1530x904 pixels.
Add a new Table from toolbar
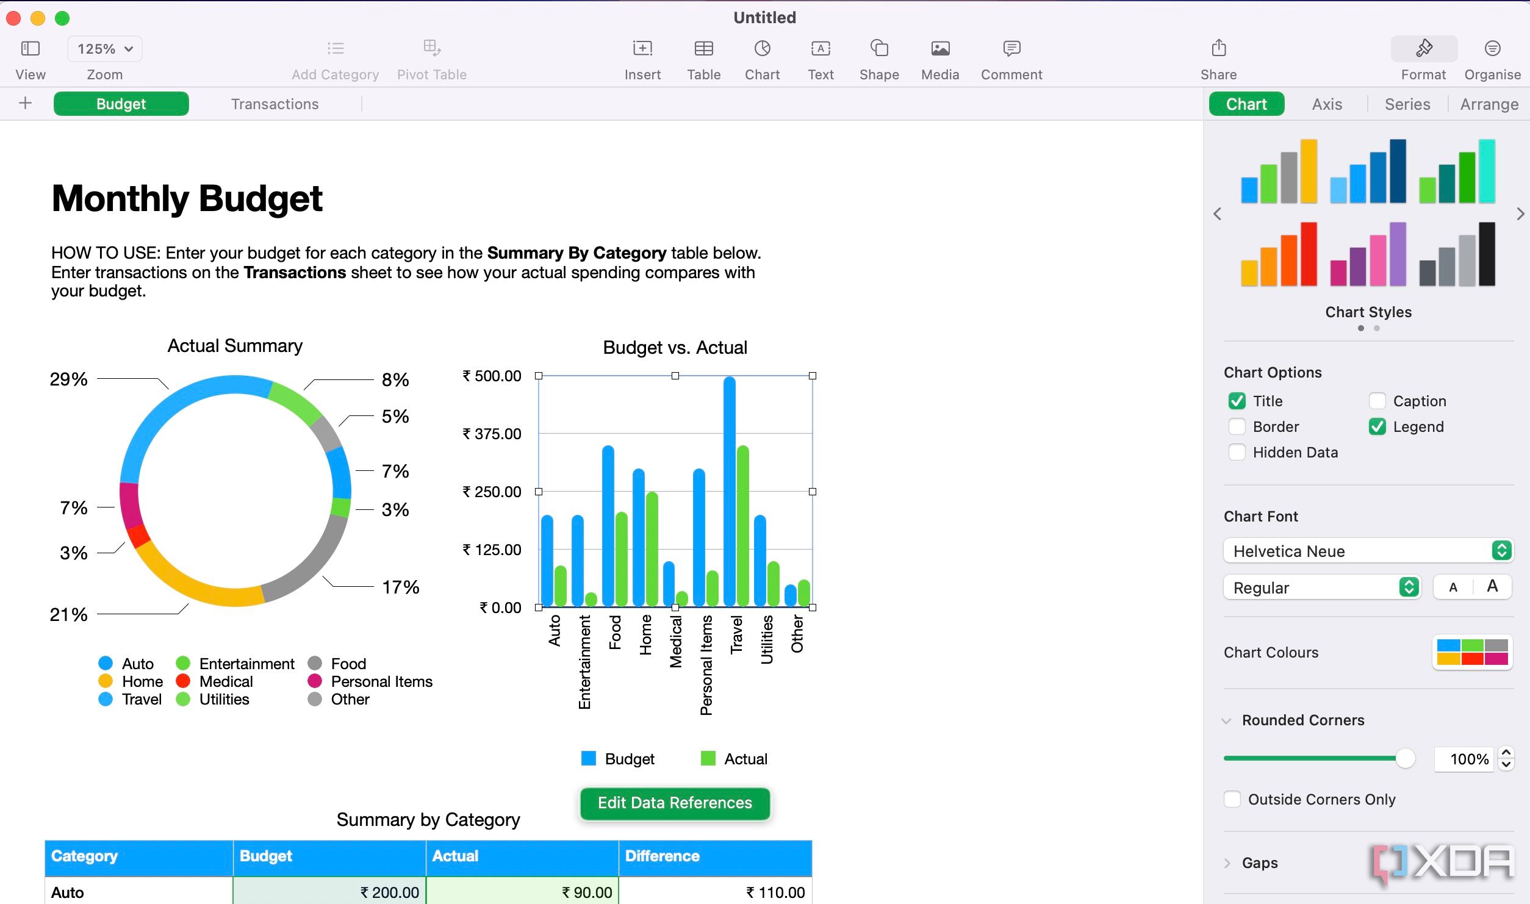[x=703, y=48]
